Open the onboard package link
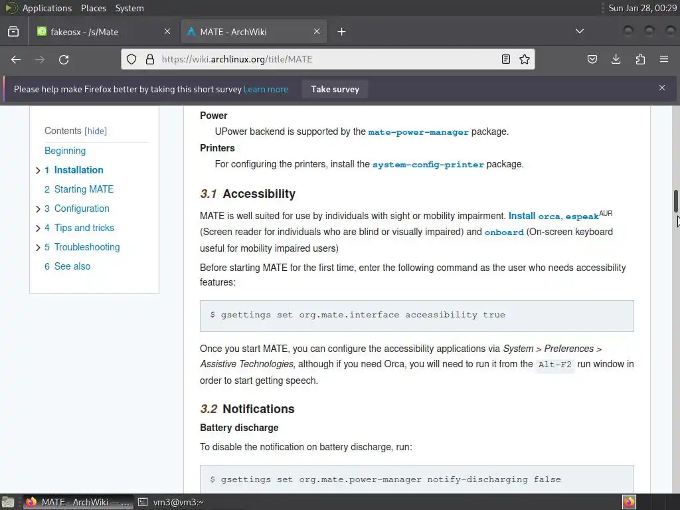680x510 pixels. click(504, 232)
